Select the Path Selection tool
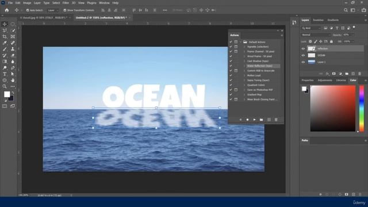The width and height of the screenshot is (368, 207). (x=13, y=74)
